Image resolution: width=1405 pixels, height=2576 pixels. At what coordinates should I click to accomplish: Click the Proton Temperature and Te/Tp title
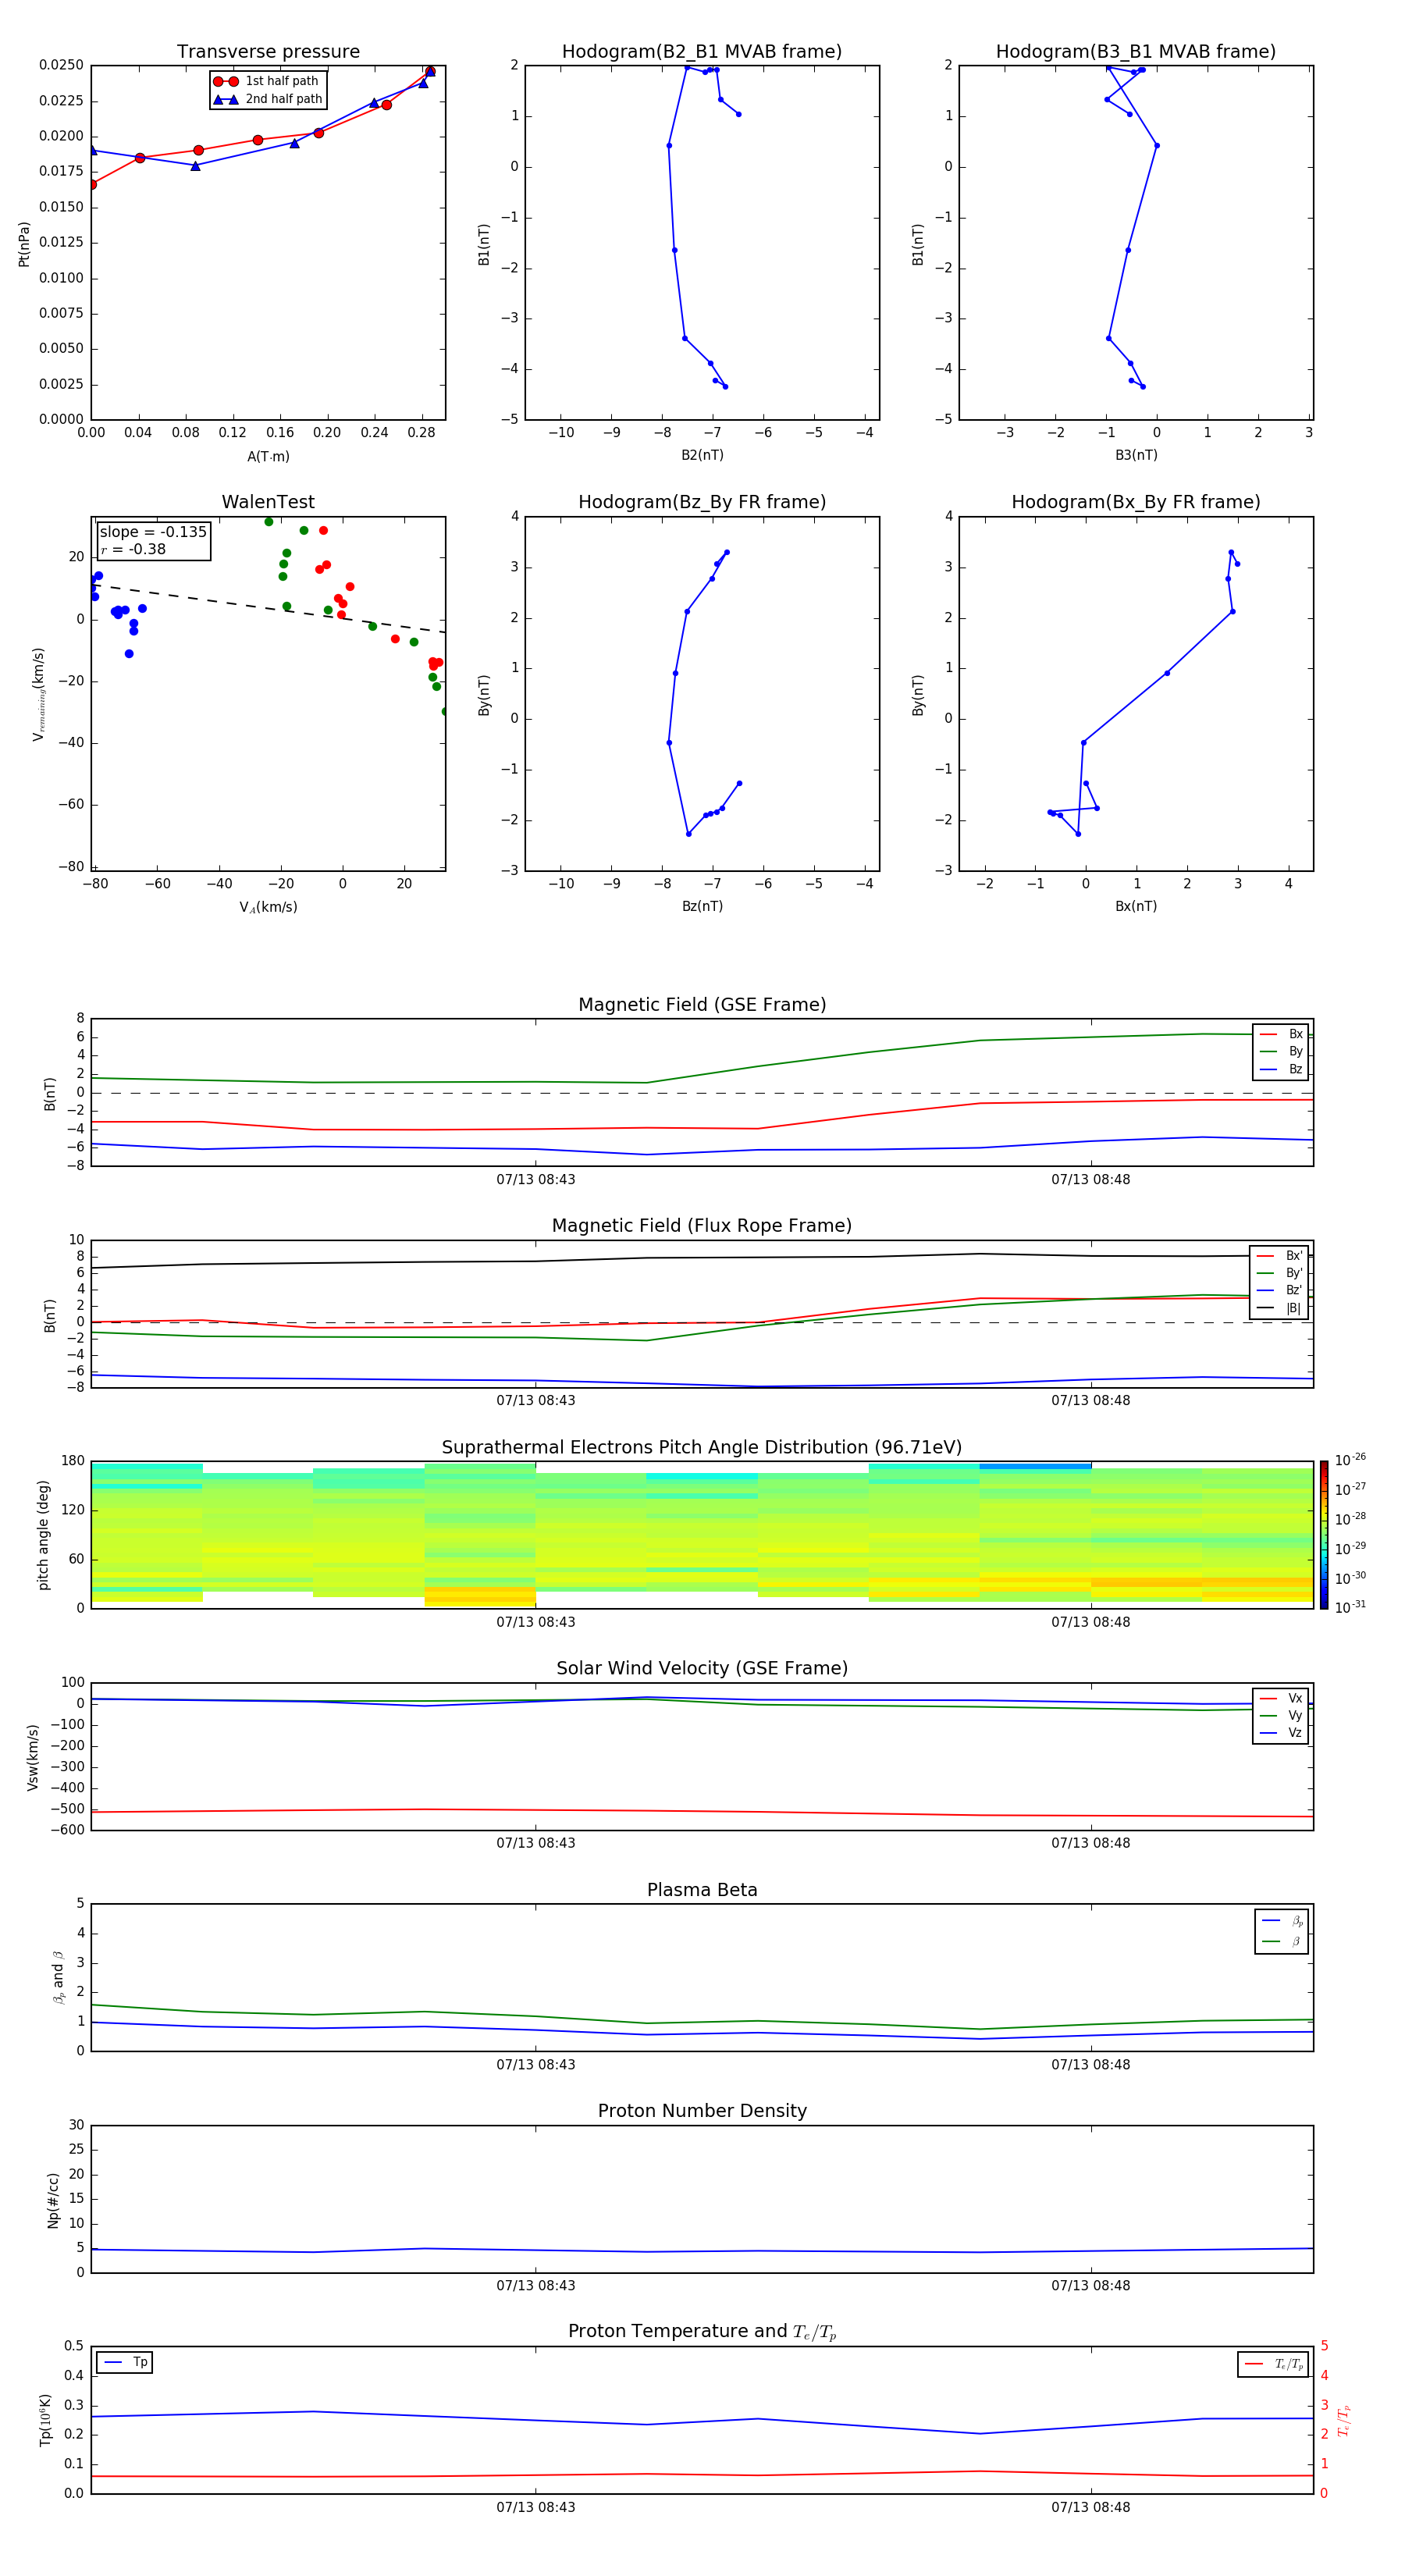702,2332
